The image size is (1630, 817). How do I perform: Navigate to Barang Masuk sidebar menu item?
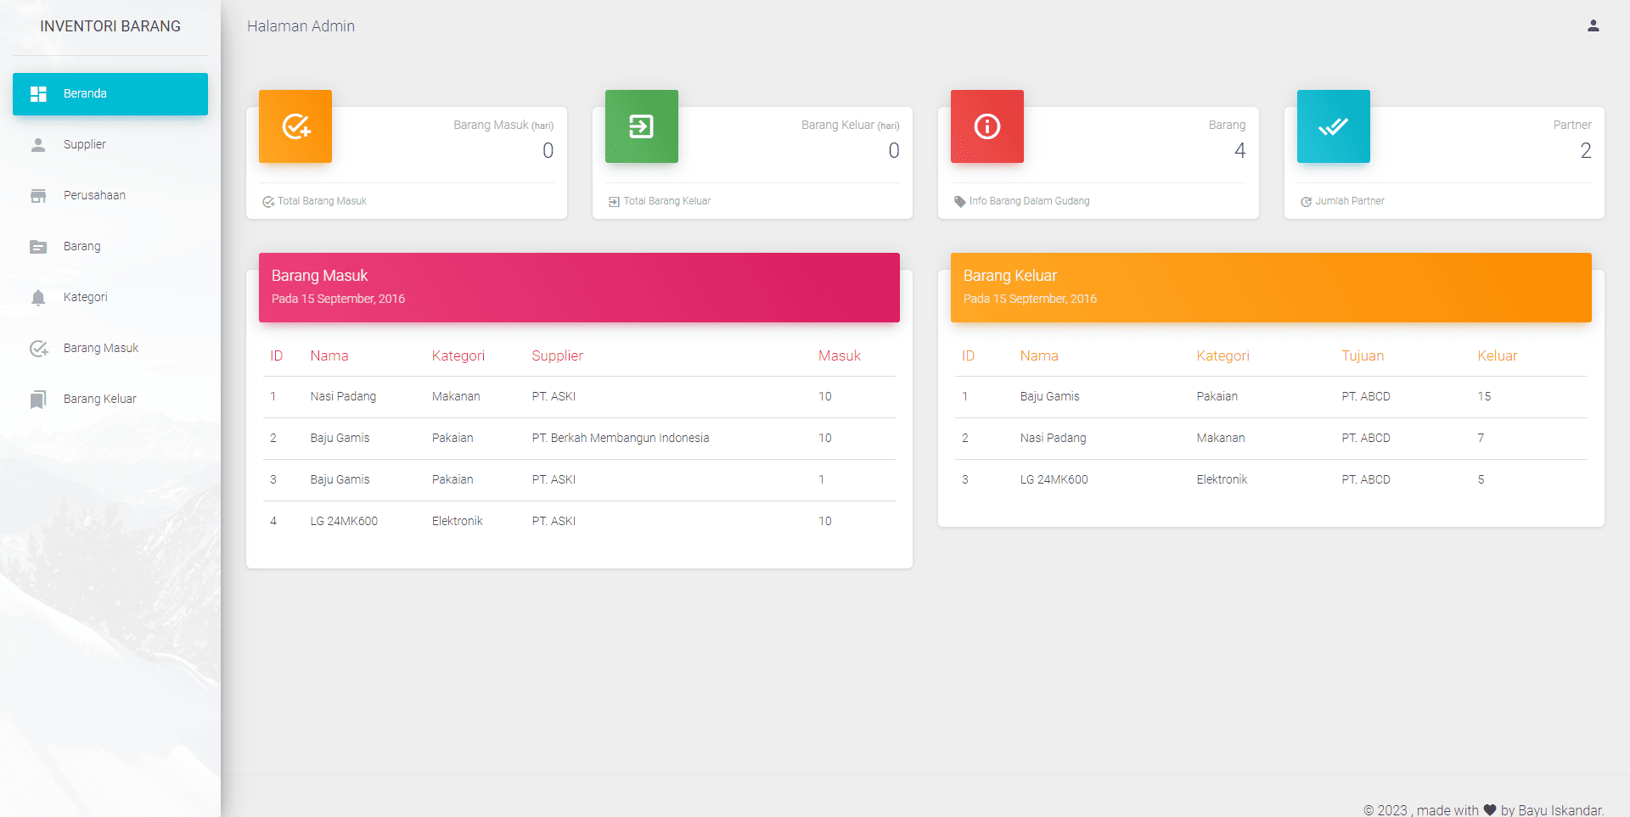point(110,349)
